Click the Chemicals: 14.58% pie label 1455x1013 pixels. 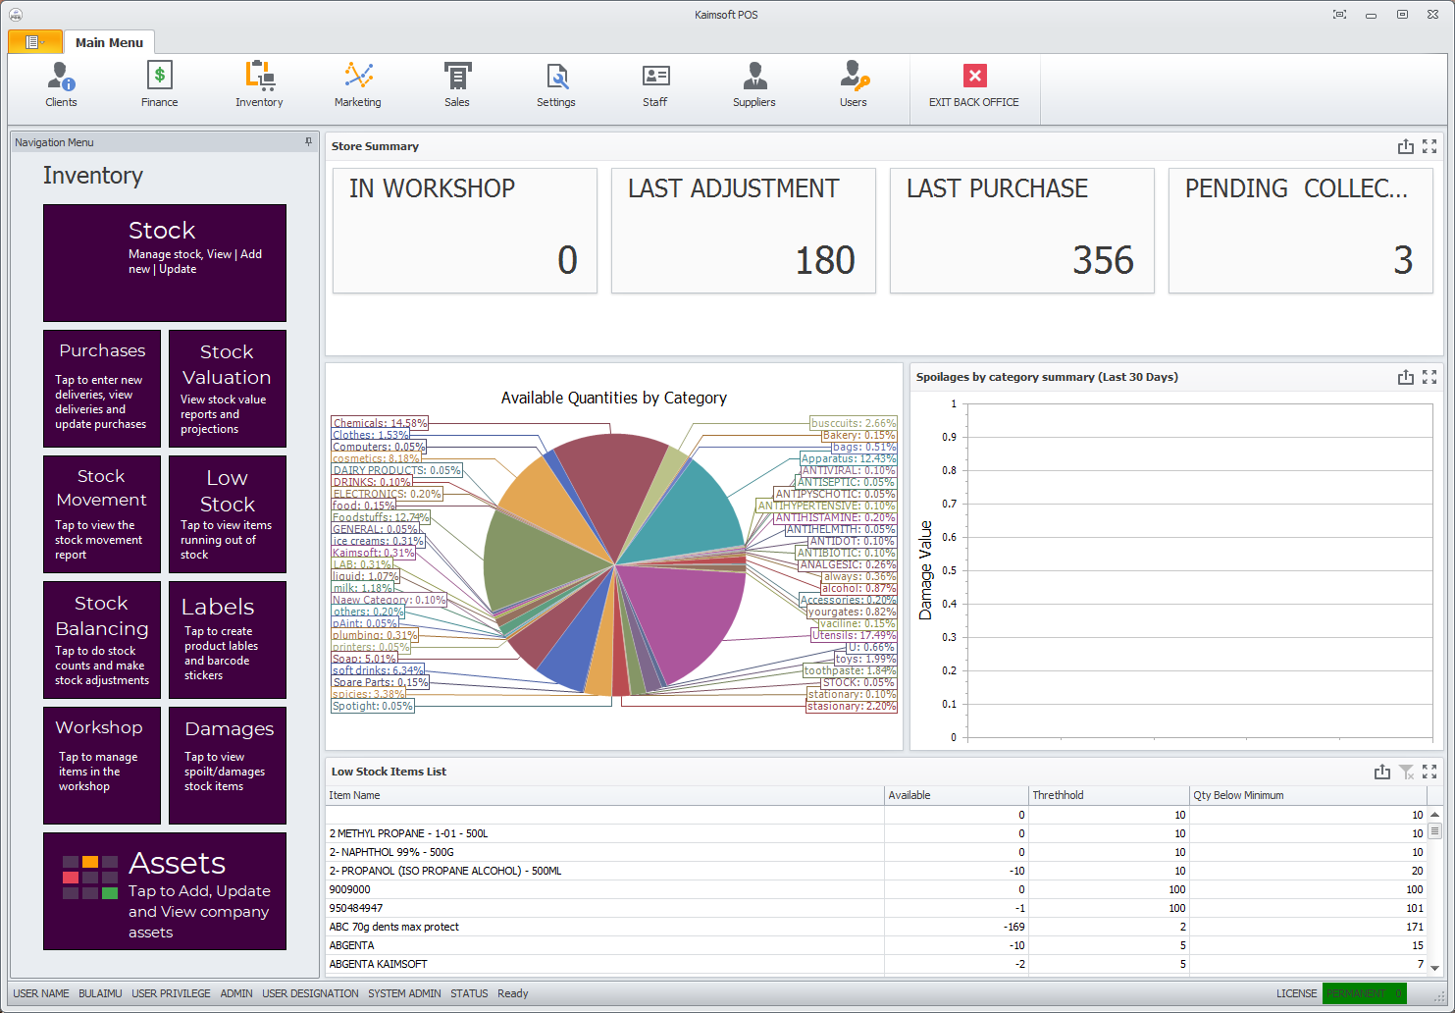coord(381,423)
